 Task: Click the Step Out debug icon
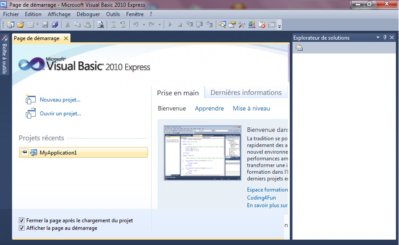click(x=210, y=24)
